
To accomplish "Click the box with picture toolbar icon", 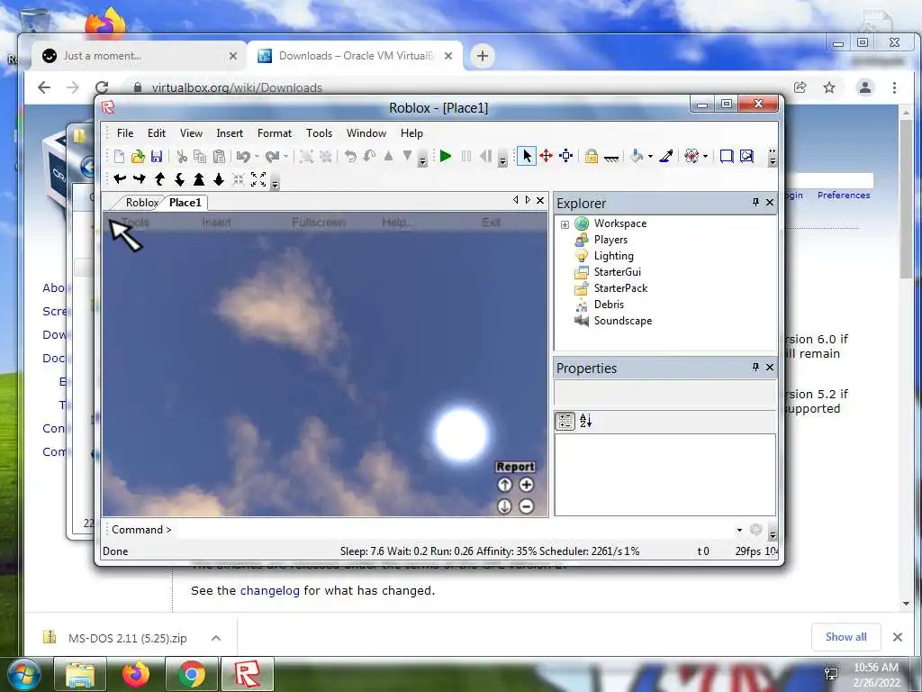I will tap(746, 156).
